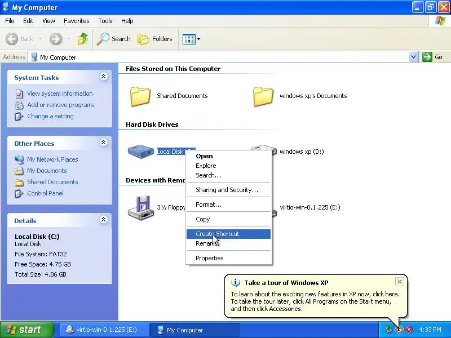
Task: Choose Search... in the context menu
Action: (229, 175)
